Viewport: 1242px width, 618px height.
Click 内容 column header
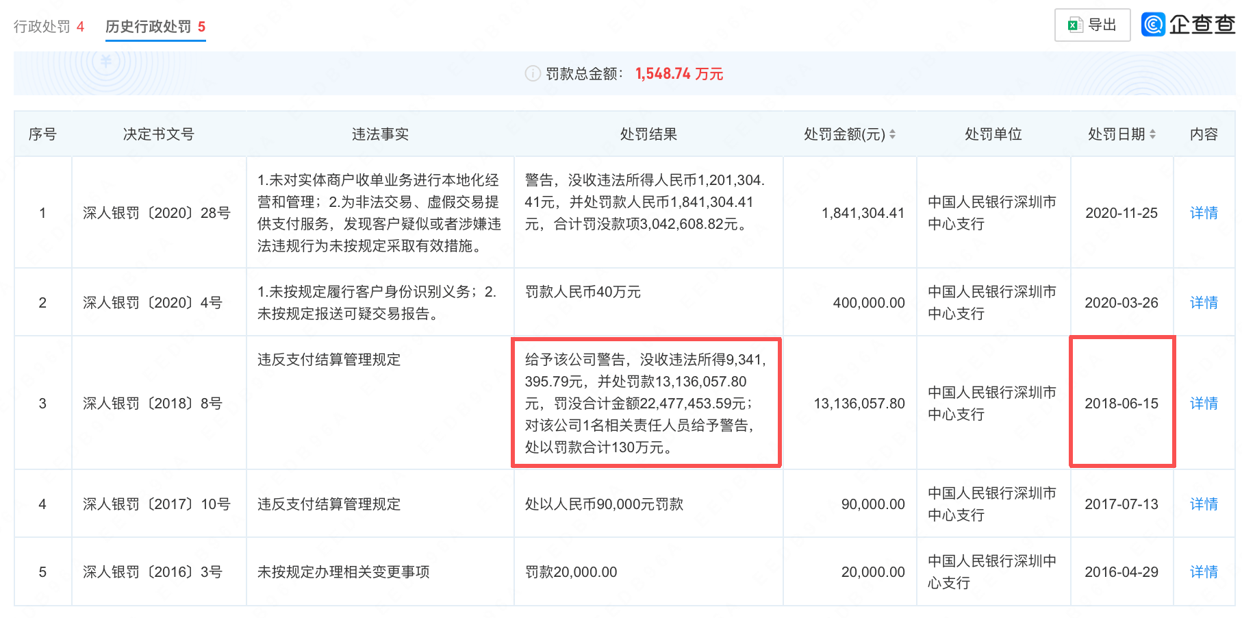(x=1204, y=134)
